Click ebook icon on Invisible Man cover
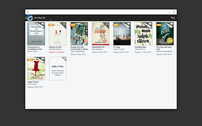The image size is (202, 126). tap(150, 24)
